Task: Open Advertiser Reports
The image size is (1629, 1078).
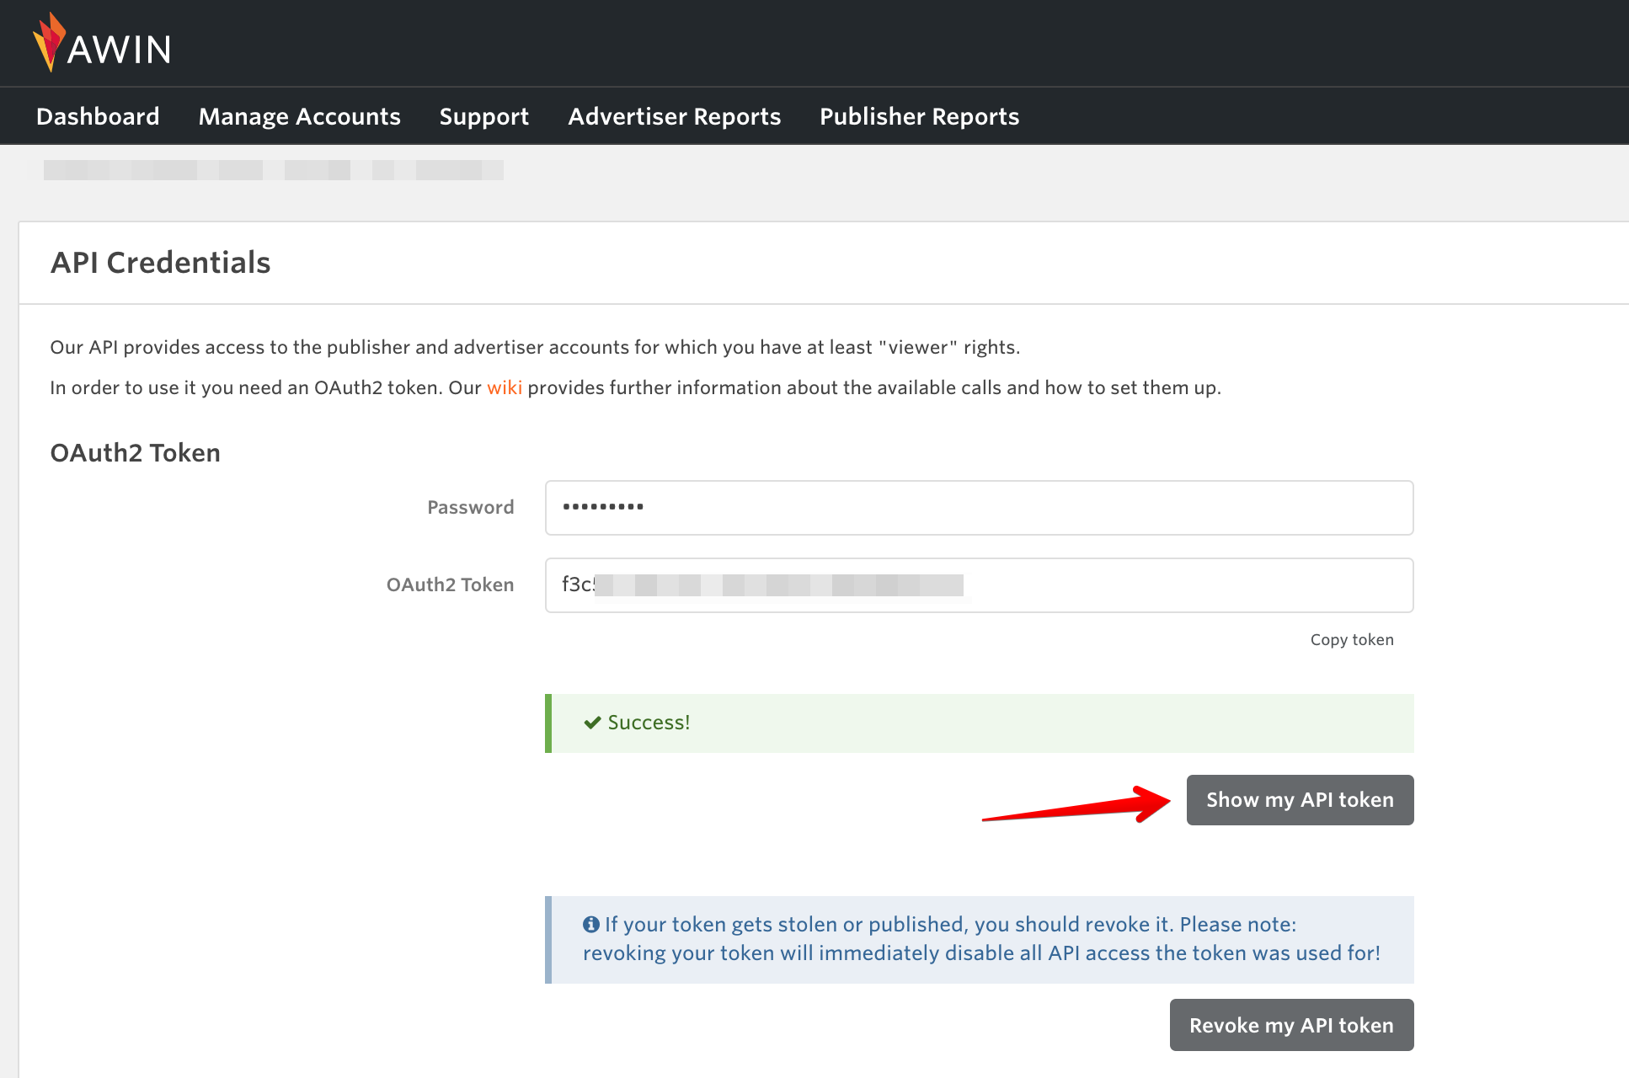Action: pos(674,116)
